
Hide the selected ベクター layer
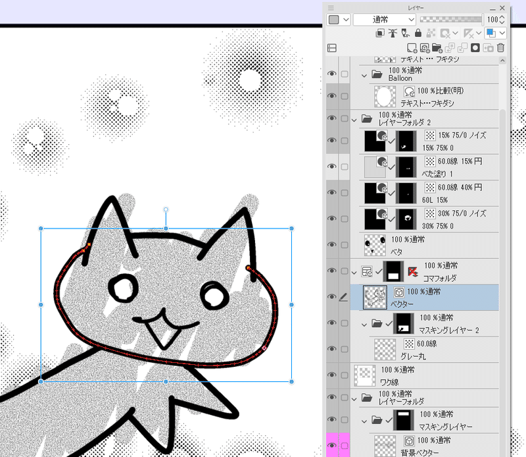[x=332, y=297]
